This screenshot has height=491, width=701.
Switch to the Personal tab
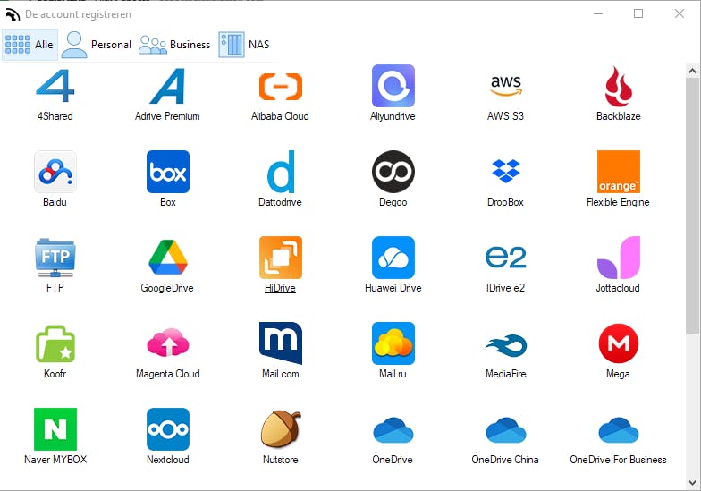point(97,45)
